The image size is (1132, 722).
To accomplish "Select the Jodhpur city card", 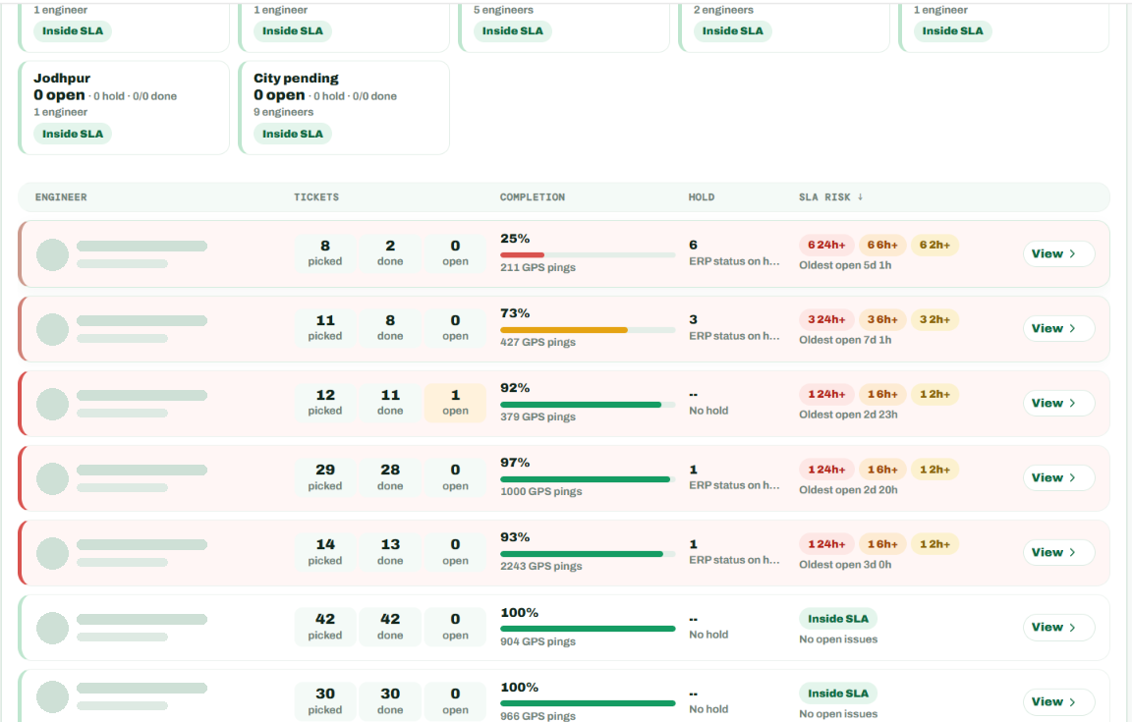I will pyautogui.click(x=124, y=108).
